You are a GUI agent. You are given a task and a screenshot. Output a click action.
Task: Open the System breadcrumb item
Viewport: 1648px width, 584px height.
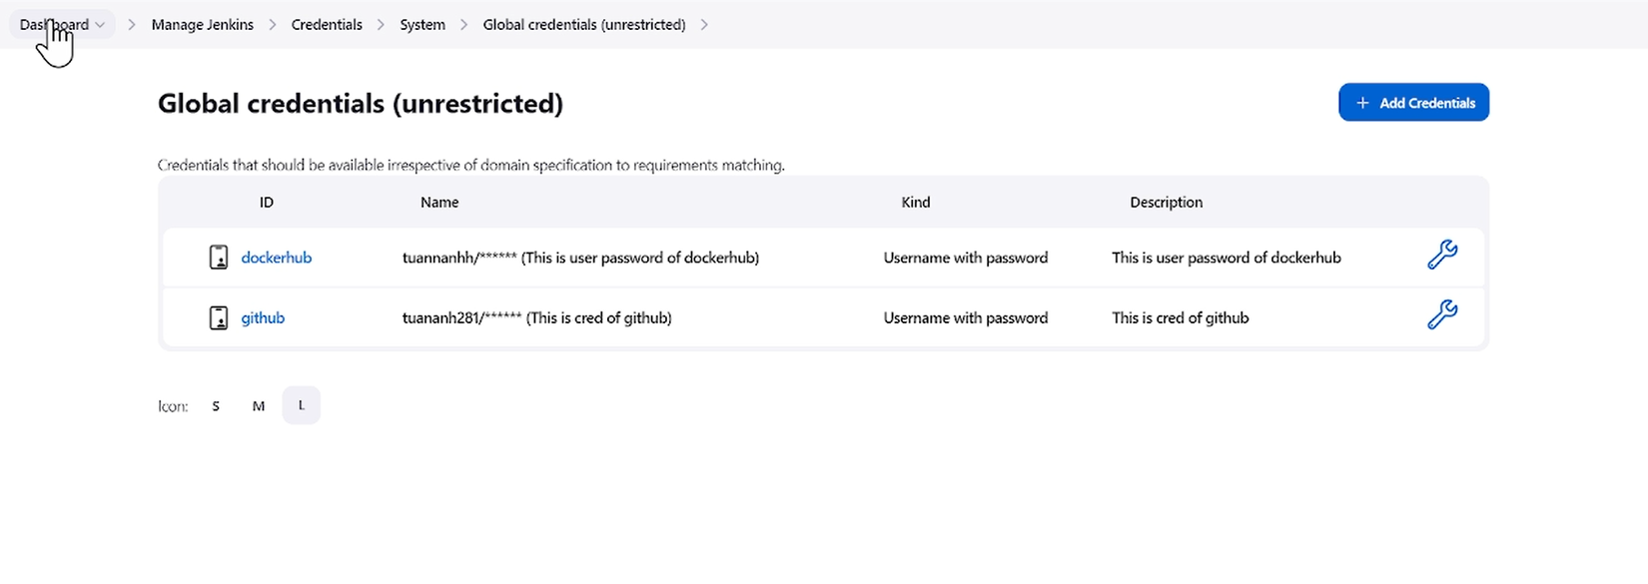point(422,25)
